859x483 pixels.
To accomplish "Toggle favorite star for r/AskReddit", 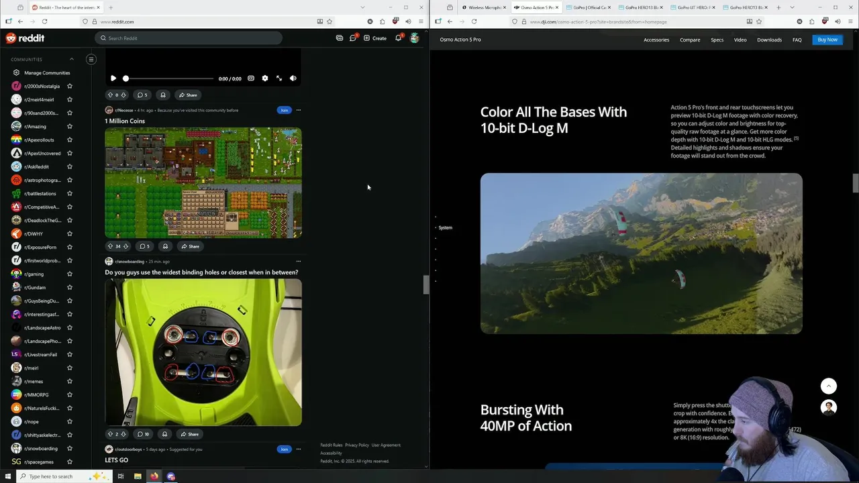I will point(70,166).
